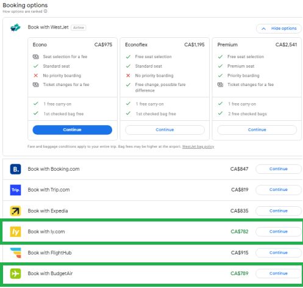Image resolution: width=303 pixels, height=288 pixels.
Task: Continue booking with FlightHub
Action: [279, 253]
